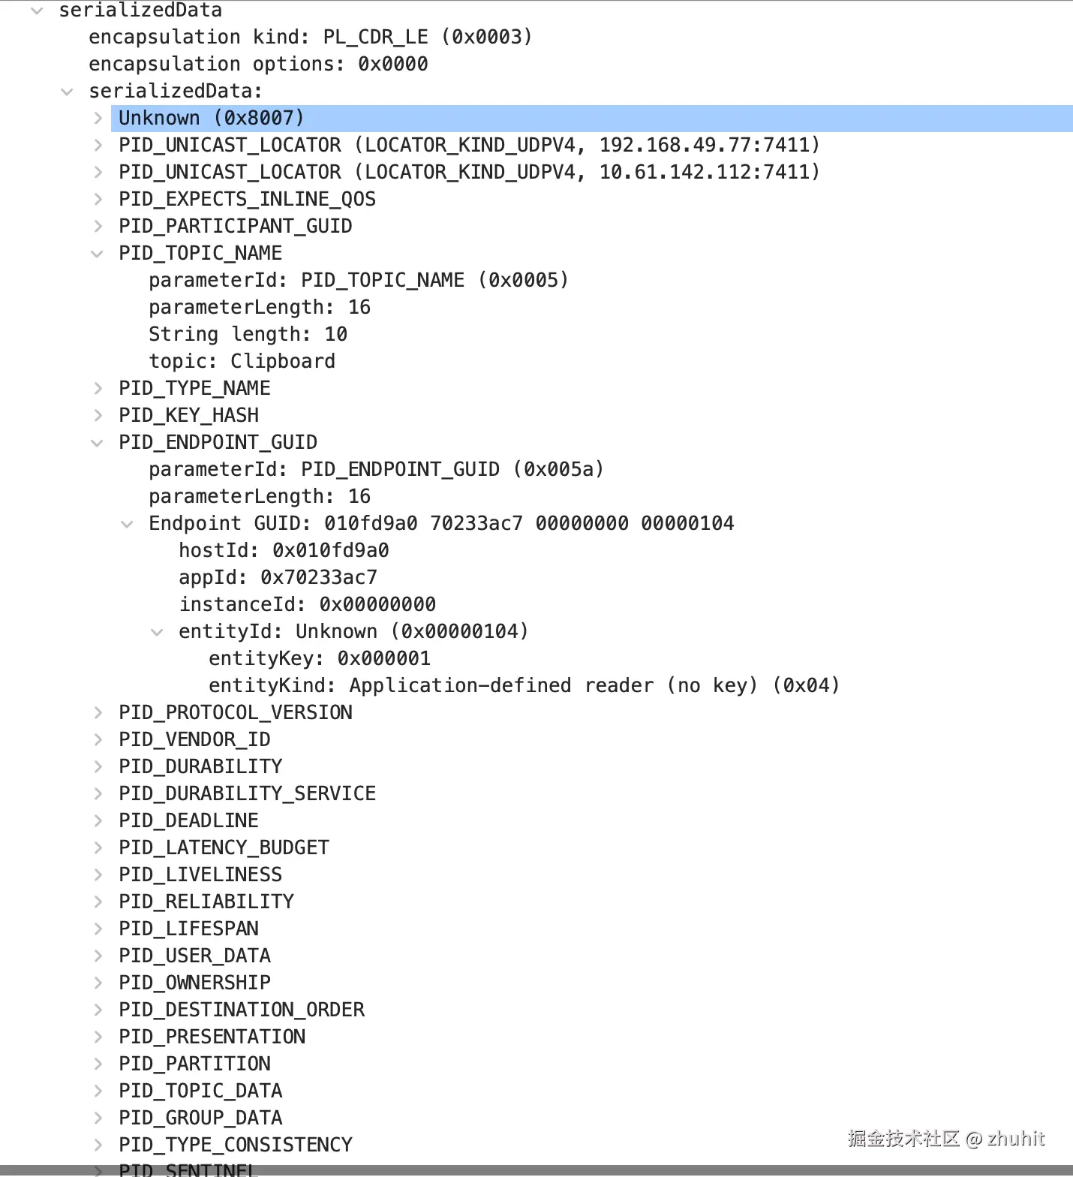Select the entityKind Application-defined reader line

[524, 685]
